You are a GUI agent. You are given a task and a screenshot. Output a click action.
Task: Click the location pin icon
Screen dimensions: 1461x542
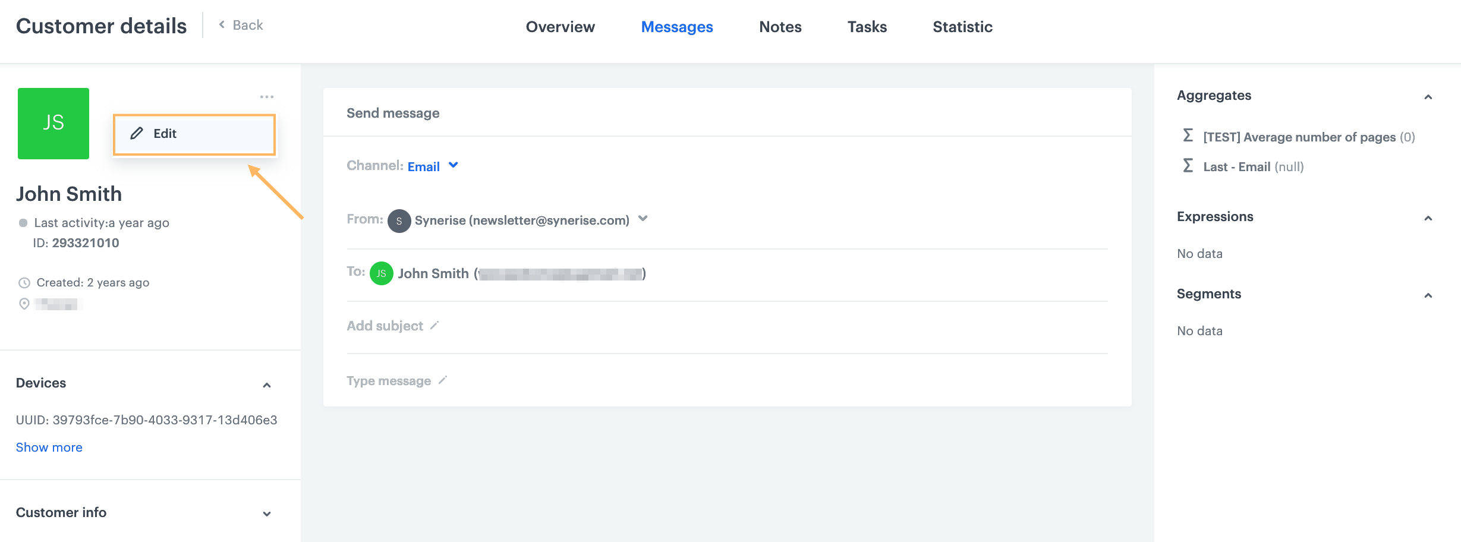click(24, 304)
